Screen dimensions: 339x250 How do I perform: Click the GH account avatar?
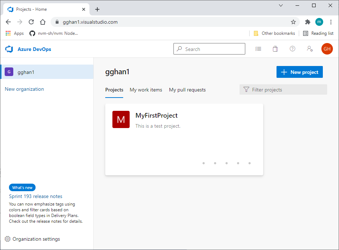(x=327, y=49)
